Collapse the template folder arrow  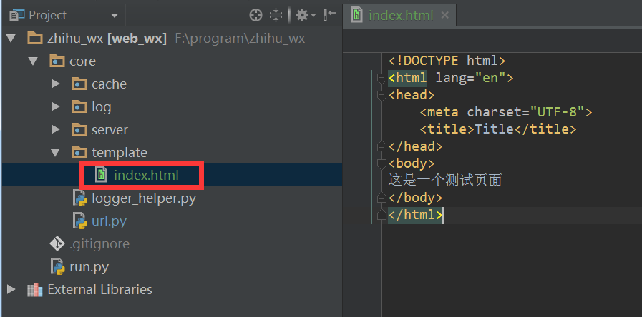[55, 153]
